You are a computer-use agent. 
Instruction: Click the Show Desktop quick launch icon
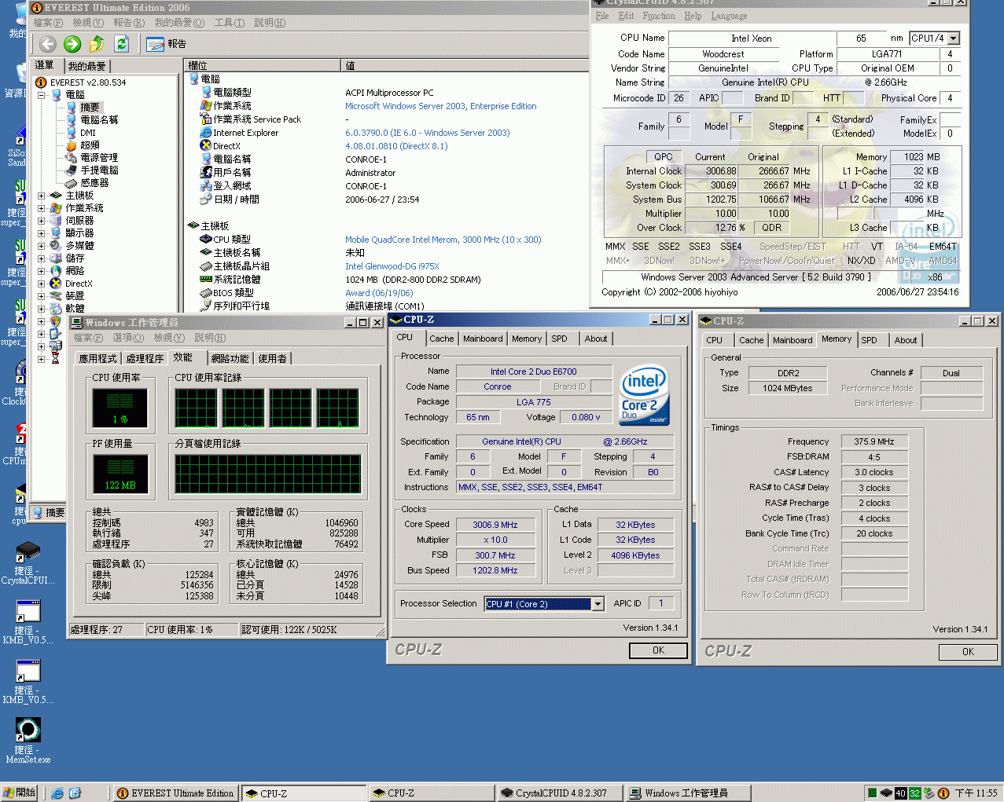coord(75,793)
